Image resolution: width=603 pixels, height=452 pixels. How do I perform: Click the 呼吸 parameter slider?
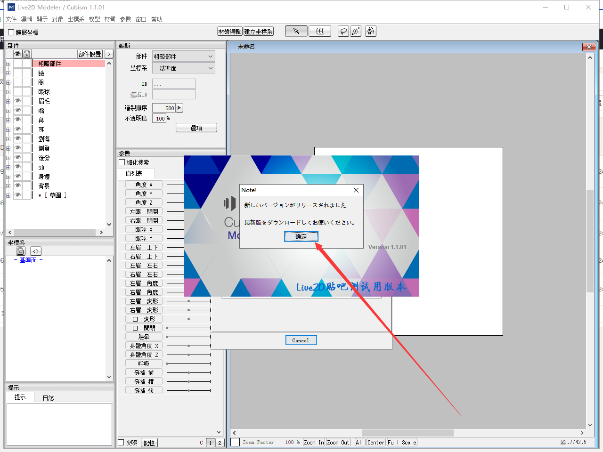(x=188, y=363)
